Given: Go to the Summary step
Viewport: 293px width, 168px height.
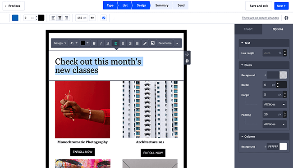Looking at the screenshot, I should [x=162, y=5].
